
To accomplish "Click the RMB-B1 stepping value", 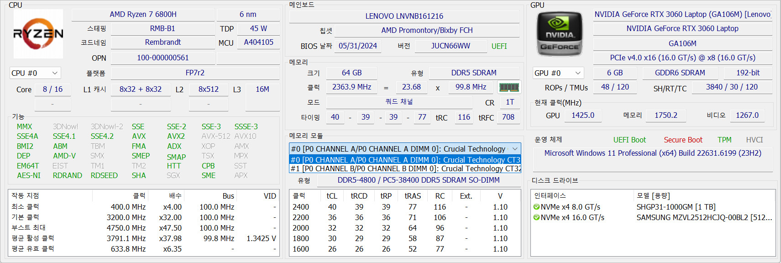I will click(x=162, y=28).
